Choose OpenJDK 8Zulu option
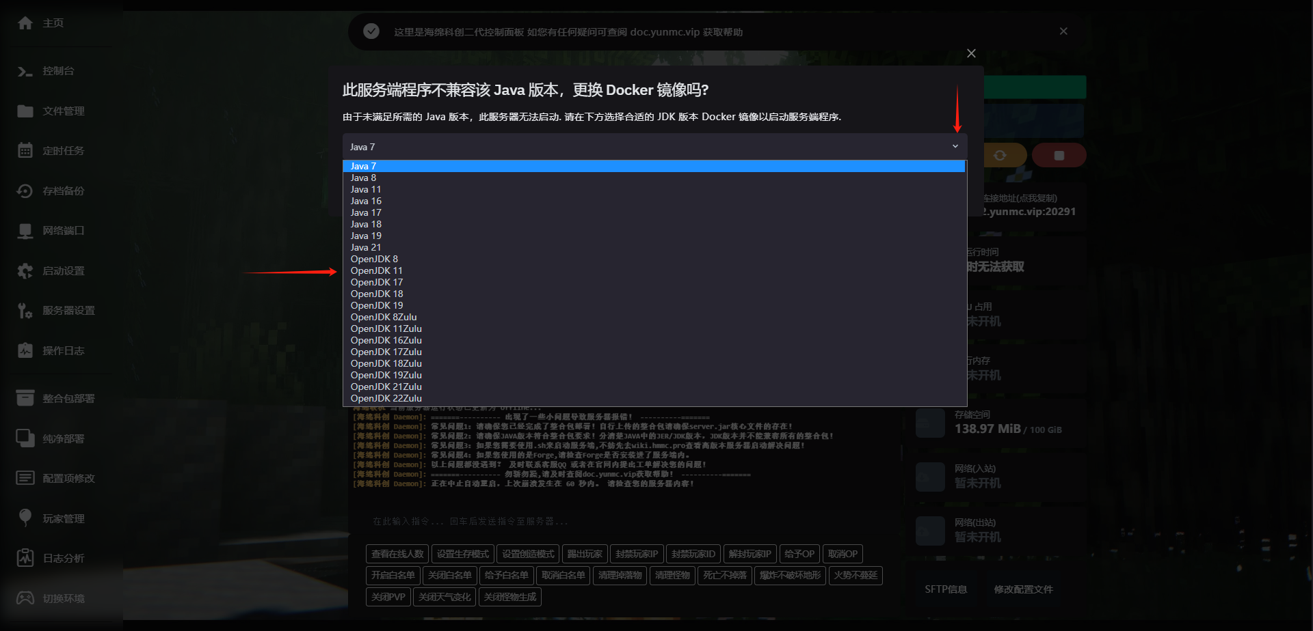The height and width of the screenshot is (631, 1313). click(654, 317)
